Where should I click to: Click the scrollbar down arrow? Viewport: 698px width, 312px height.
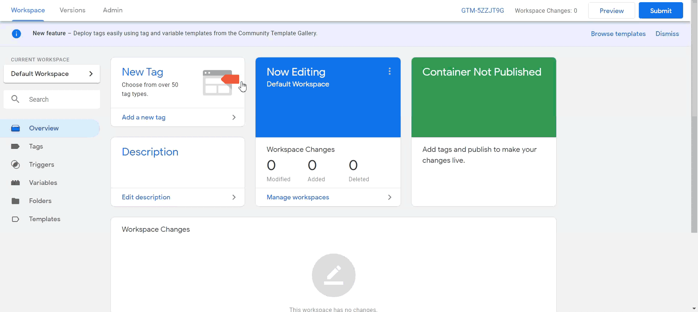pyautogui.click(x=694, y=309)
